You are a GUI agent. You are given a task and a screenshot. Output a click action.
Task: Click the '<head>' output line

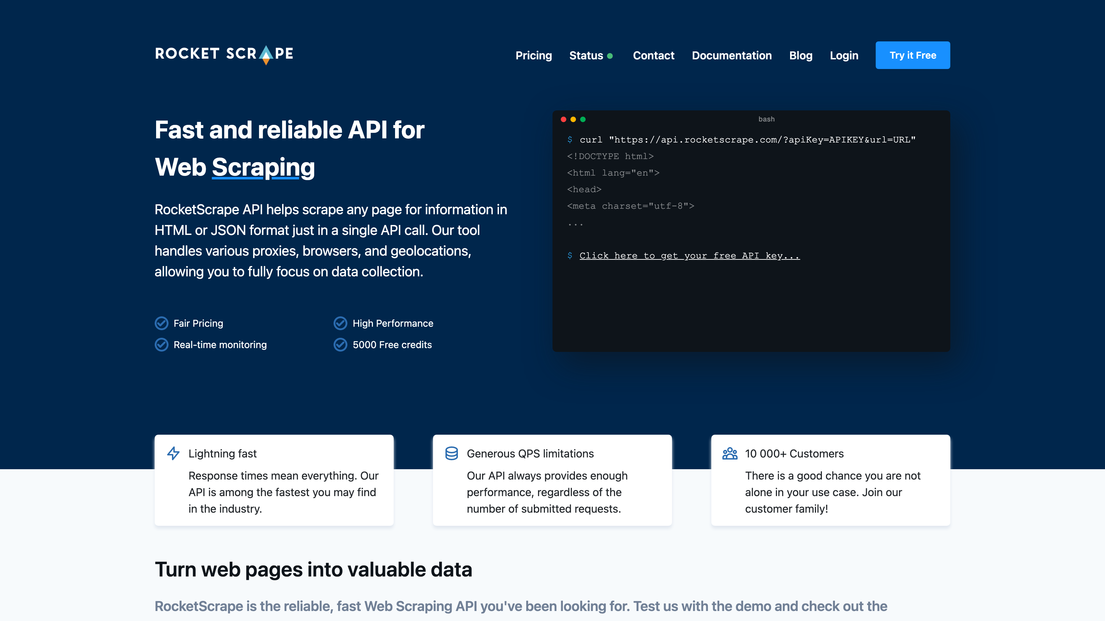584,189
